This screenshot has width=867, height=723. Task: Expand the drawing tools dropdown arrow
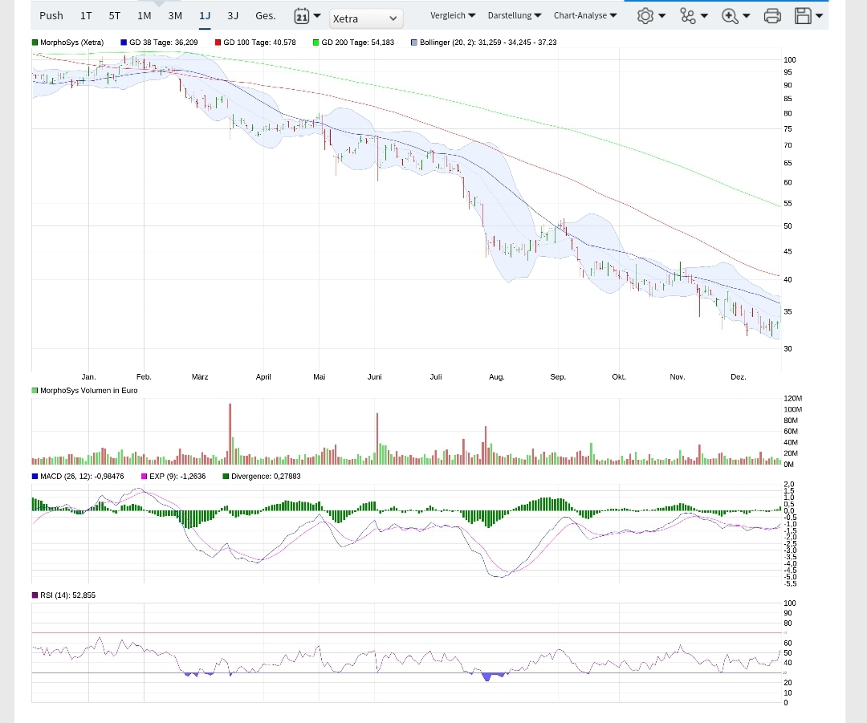point(705,16)
